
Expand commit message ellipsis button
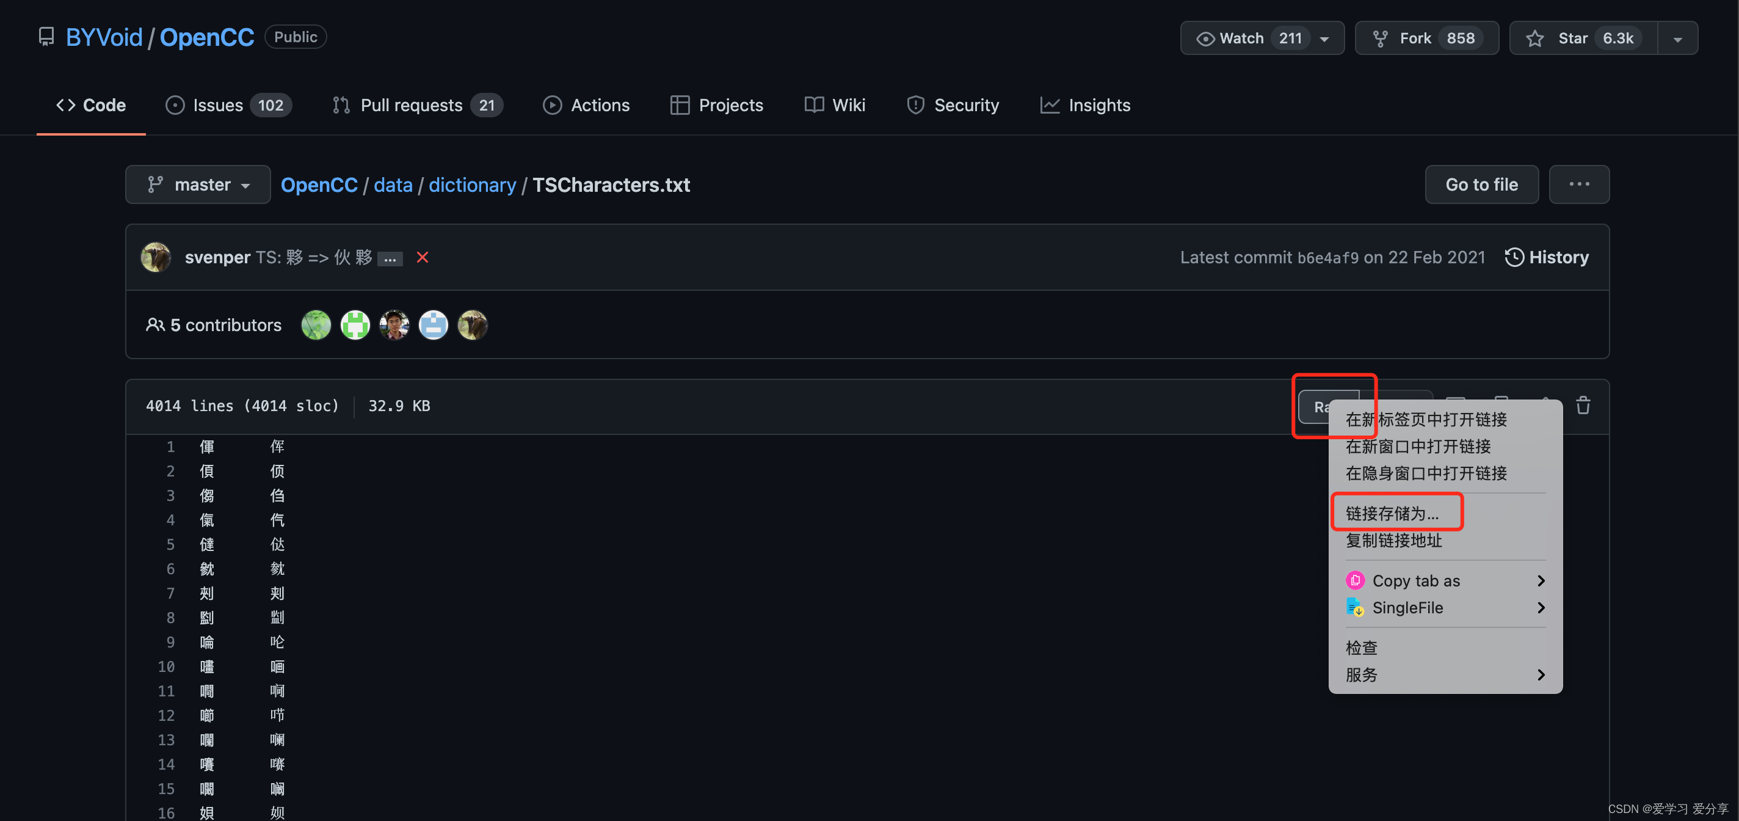click(x=390, y=258)
